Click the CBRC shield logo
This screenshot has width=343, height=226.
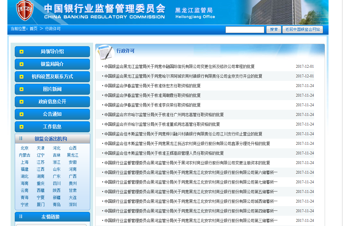[25, 10]
